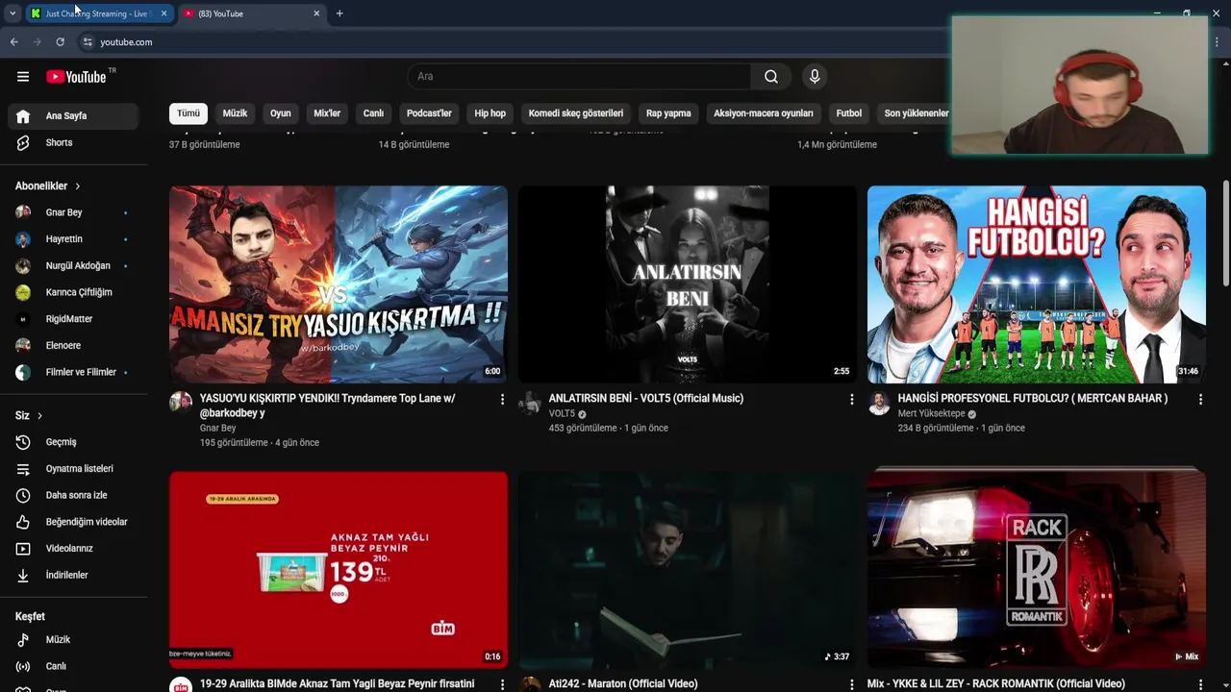Open the YouTube hamburger guide menu
1231x692 pixels.
[x=23, y=77]
